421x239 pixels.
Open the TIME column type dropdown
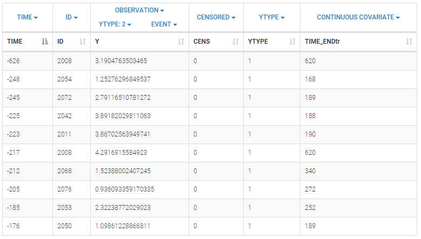(x=28, y=17)
